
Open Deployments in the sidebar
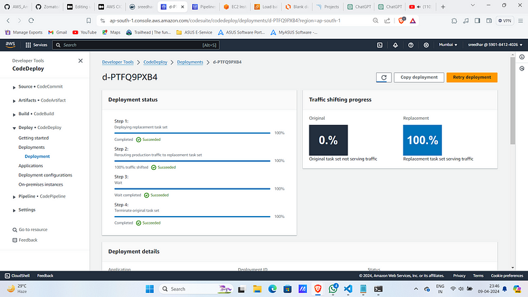click(32, 148)
